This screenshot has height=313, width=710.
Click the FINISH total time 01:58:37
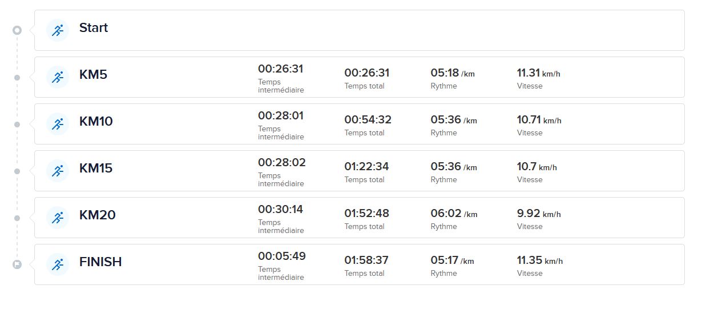366,260
